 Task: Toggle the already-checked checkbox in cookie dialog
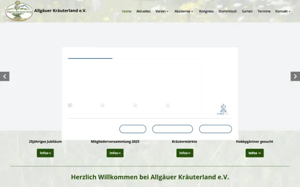tap(70, 105)
